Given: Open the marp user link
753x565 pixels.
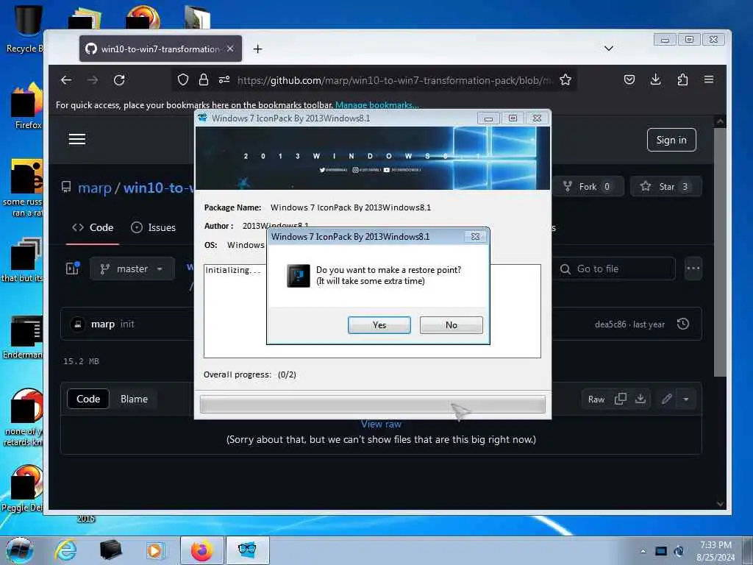Looking at the screenshot, I should (x=95, y=188).
